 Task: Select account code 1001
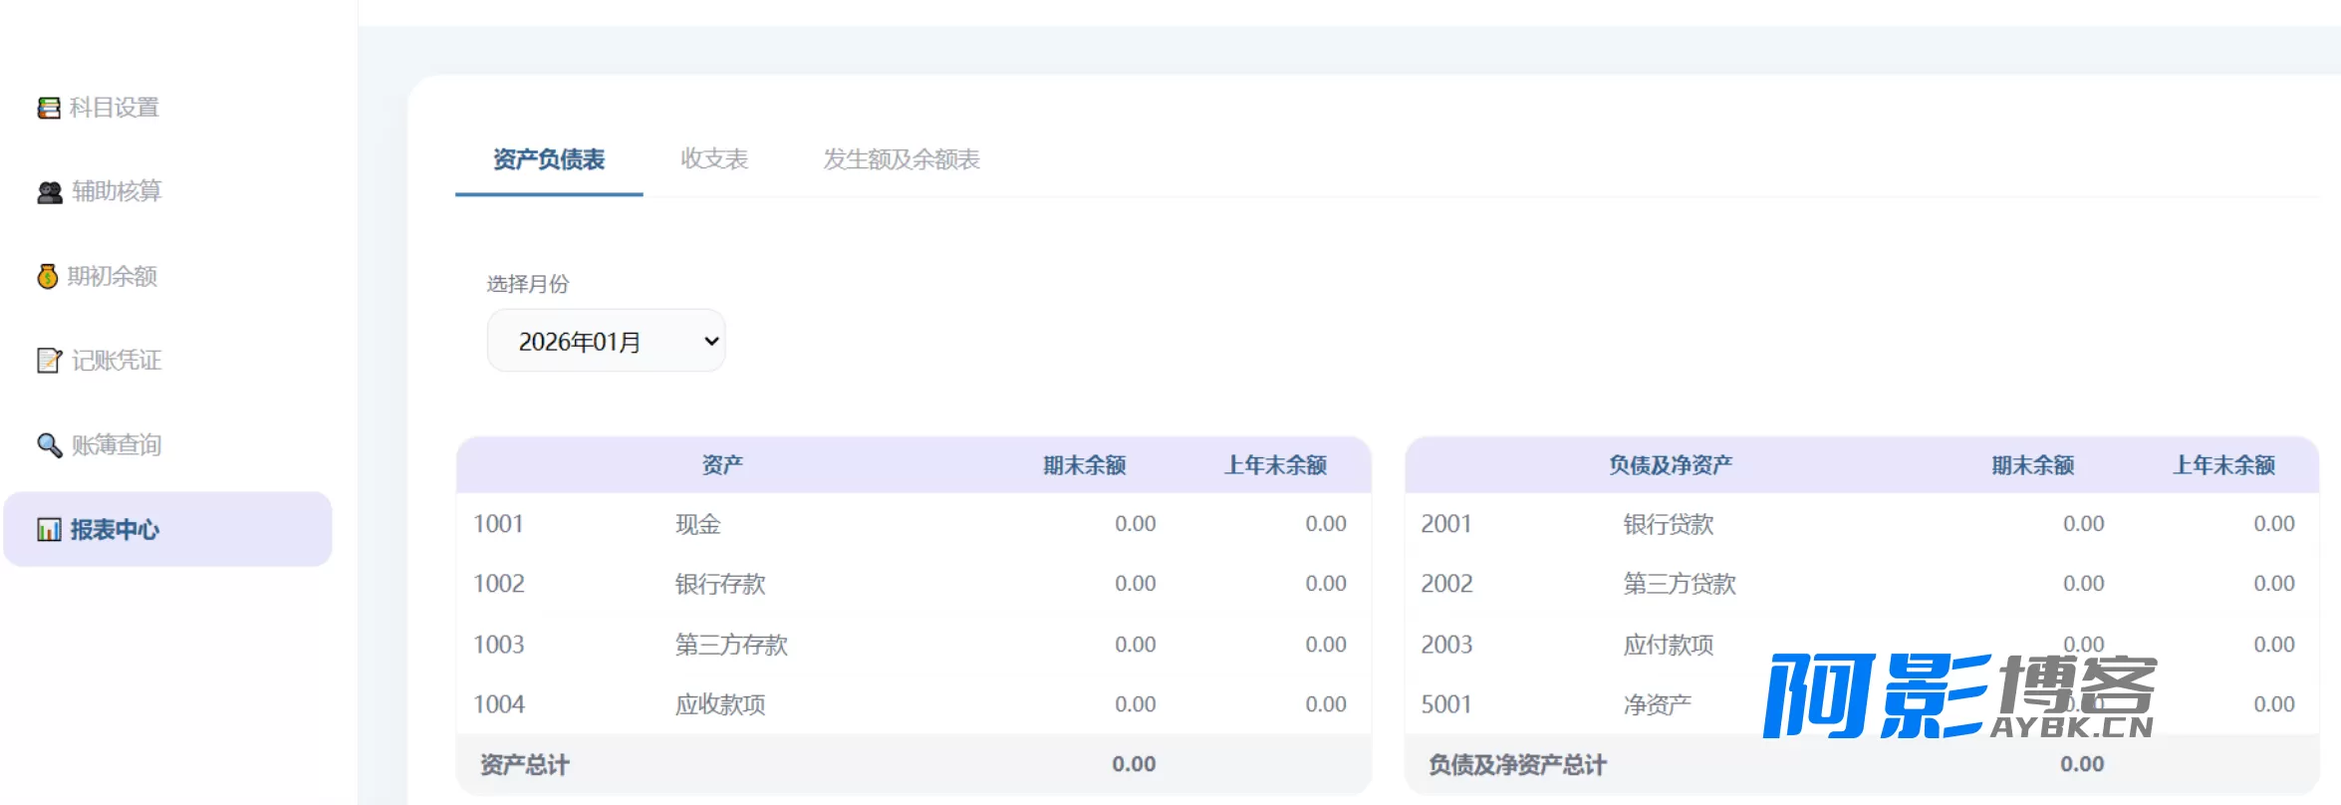tap(498, 524)
